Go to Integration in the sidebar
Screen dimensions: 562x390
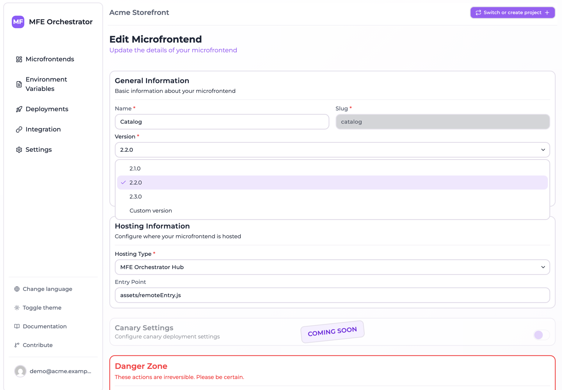tap(53, 129)
